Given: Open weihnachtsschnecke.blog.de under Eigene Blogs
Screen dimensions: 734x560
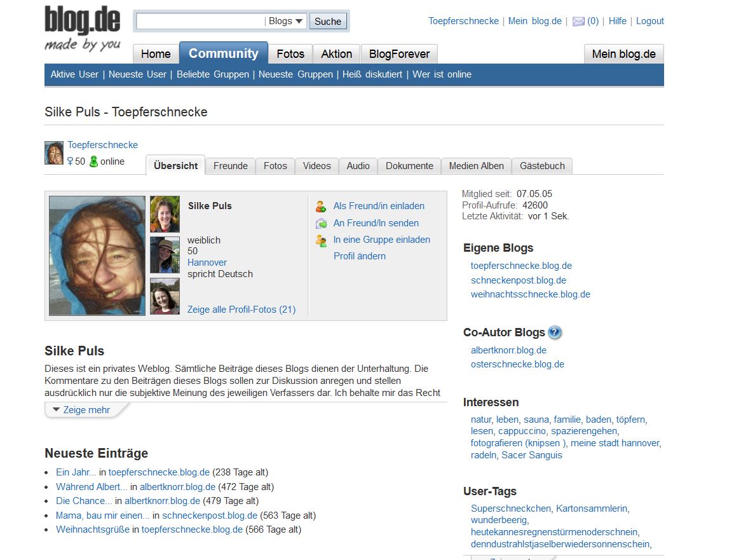Looking at the screenshot, I should click(531, 294).
